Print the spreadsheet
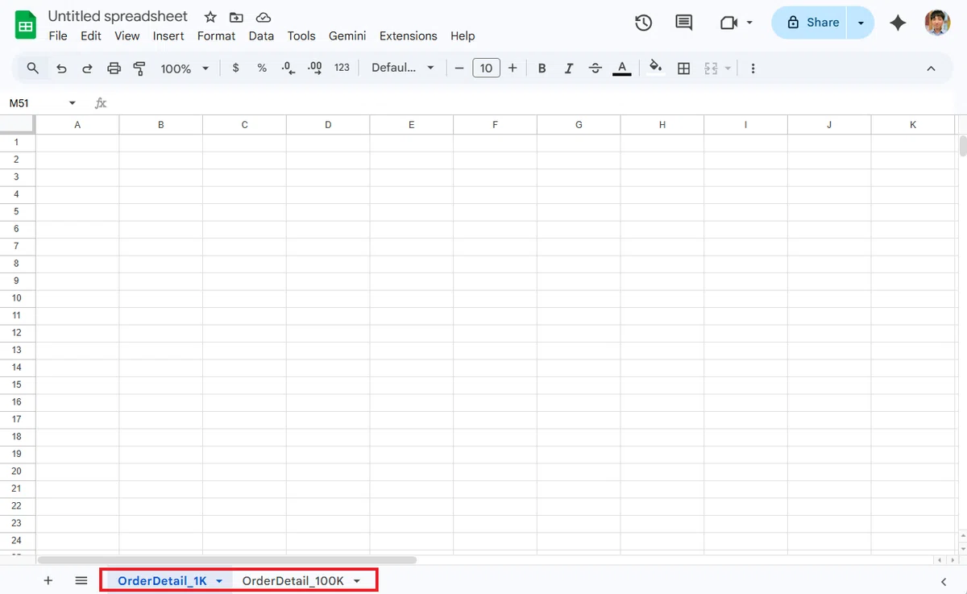The height and width of the screenshot is (594, 967). coord(114,69)
